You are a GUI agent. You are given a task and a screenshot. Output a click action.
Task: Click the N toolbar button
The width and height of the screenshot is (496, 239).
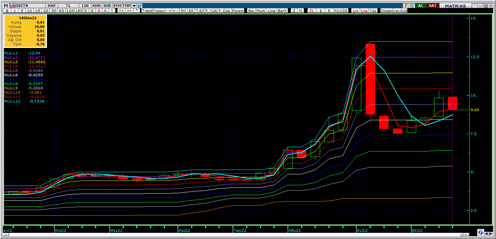pyautogui.click(x=300, y=11)
